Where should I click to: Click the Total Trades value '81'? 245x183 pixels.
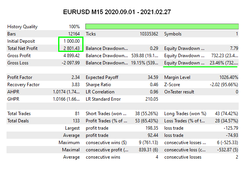[77, 114]
